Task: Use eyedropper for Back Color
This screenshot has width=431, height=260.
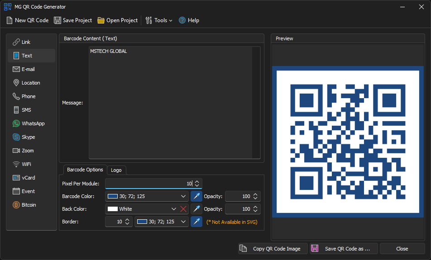Action: click(x=196, y=209)
